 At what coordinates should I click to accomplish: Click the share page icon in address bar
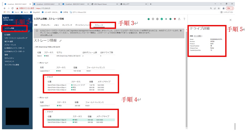click(215, 8)
